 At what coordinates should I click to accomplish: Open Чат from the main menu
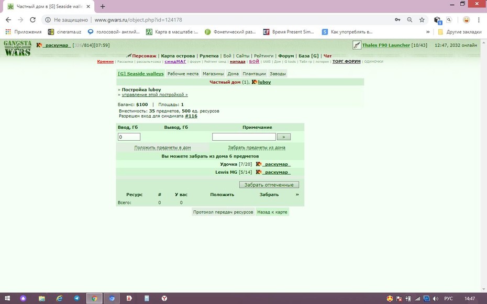click(x=328, y=56)
